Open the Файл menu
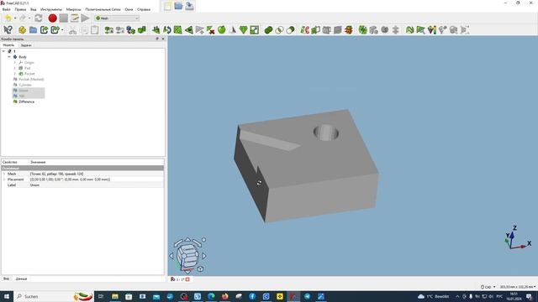The height and width of the screenshot is (302, 538). coord(6,9)
